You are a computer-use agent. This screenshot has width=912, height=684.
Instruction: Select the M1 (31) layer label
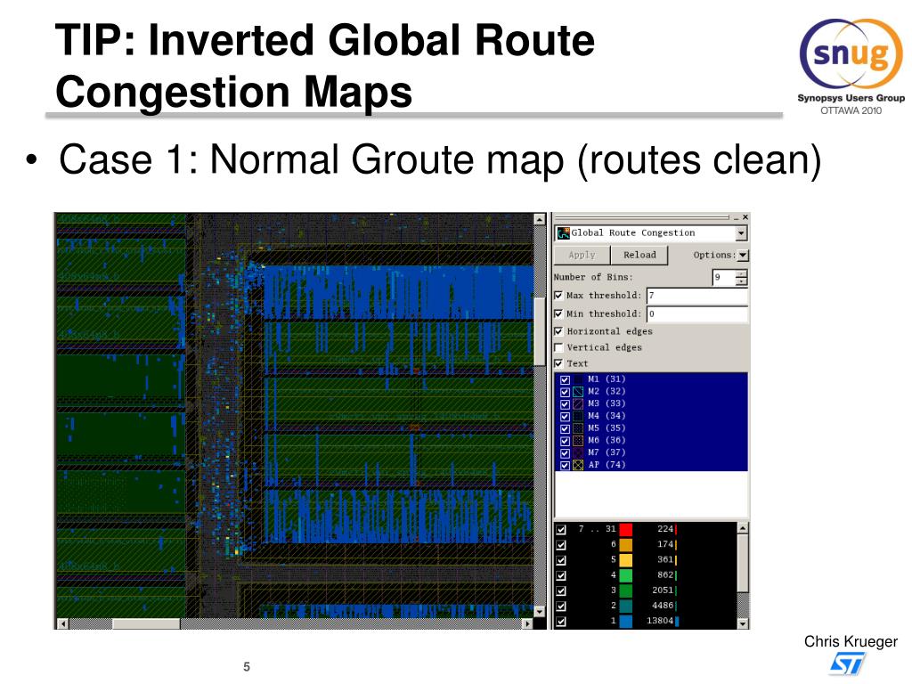[x=607, y=379]
